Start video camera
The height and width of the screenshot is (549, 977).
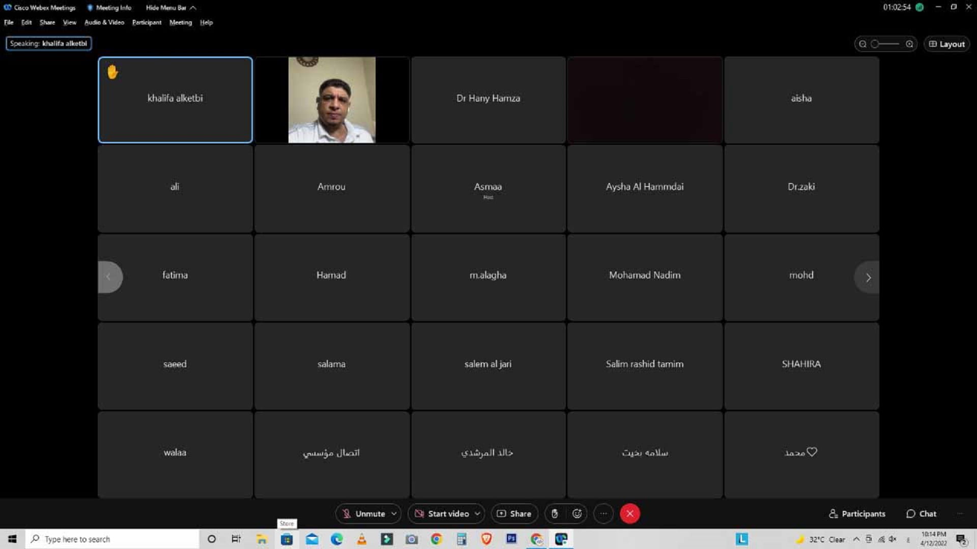442,514
